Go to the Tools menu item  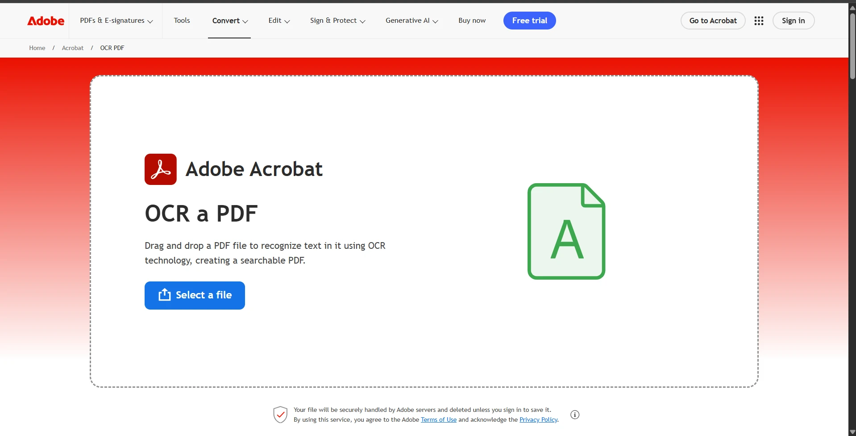182,21
